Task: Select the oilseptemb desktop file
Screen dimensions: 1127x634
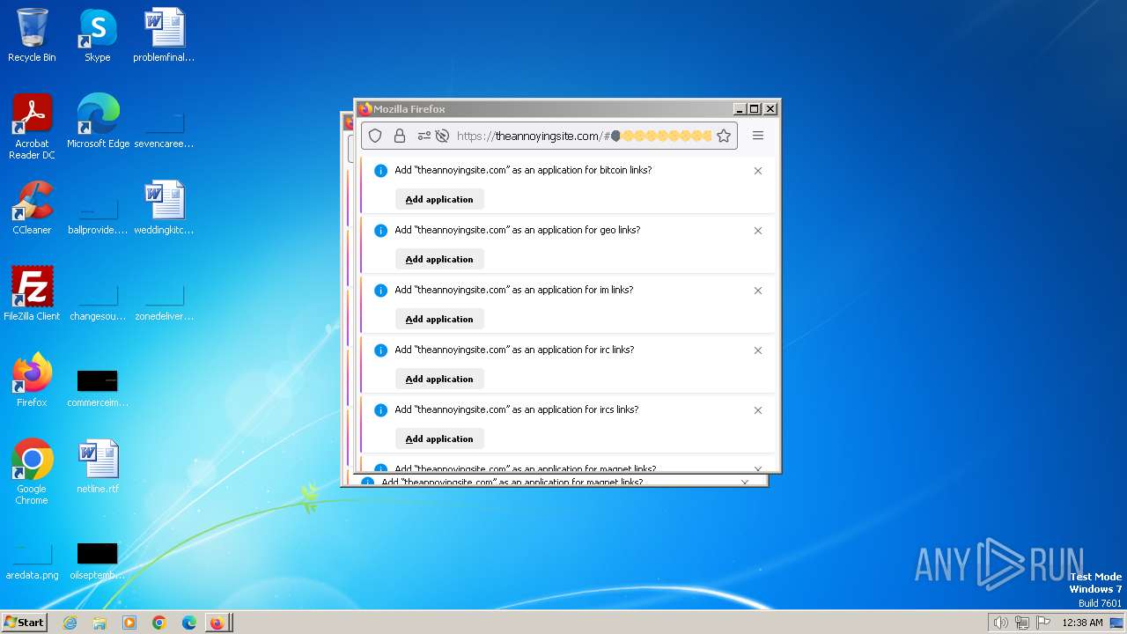Action: click(98, 560)
